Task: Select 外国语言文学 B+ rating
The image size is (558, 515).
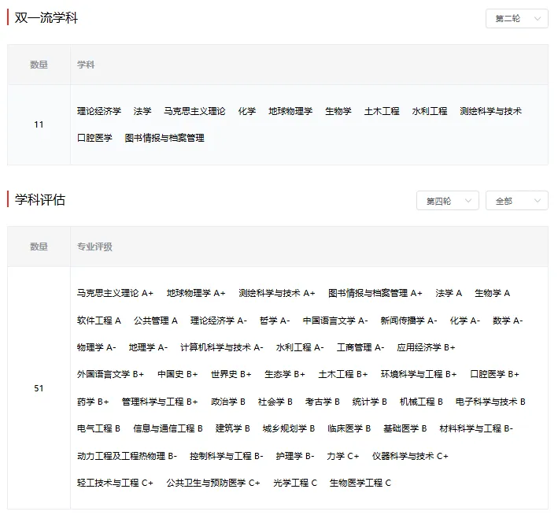Action: pyautogui.click(x=110, y=374)
